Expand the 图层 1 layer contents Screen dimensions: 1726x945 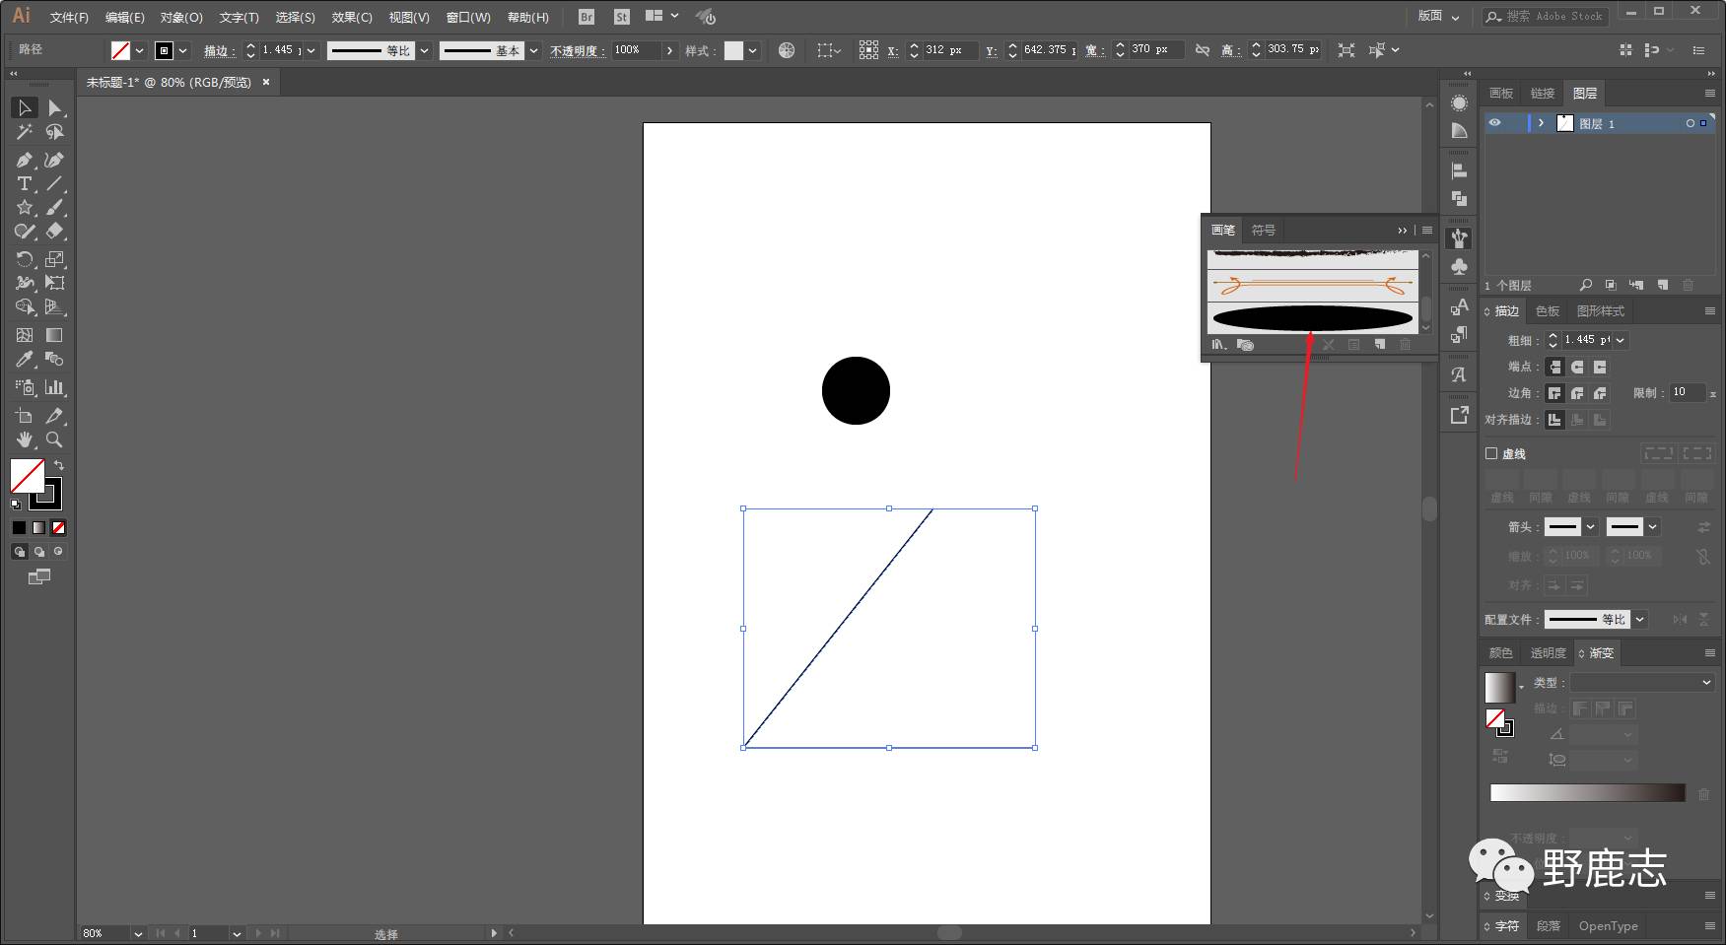(1541, 123)
